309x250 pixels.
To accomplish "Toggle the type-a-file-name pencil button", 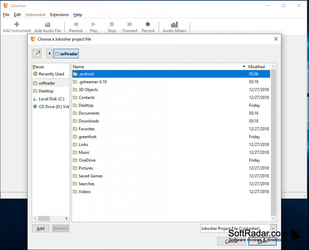I will click(37, 53).
